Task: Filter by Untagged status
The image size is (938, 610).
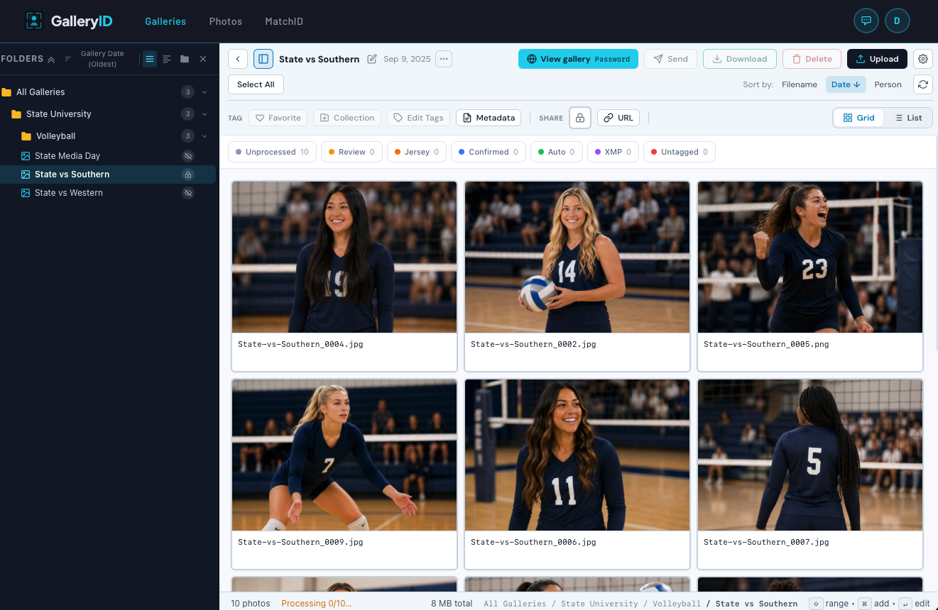Action: [680, 152]
